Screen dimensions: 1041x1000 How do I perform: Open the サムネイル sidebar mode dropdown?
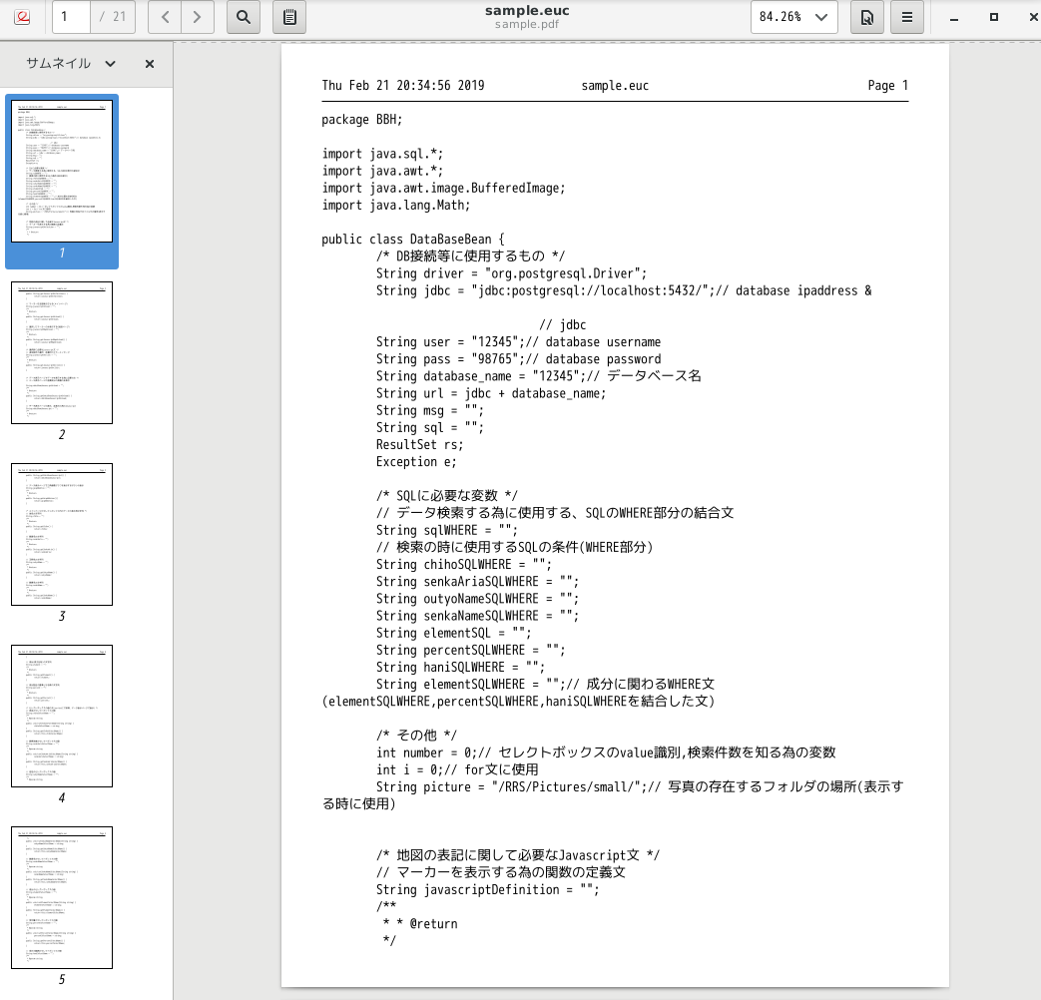click(71, 64)
